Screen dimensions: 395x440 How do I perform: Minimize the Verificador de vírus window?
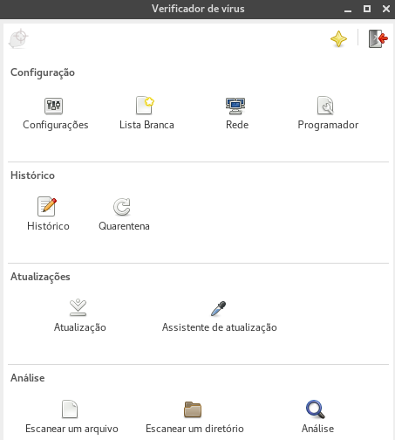pyautogui.click(x=348, y=10)
